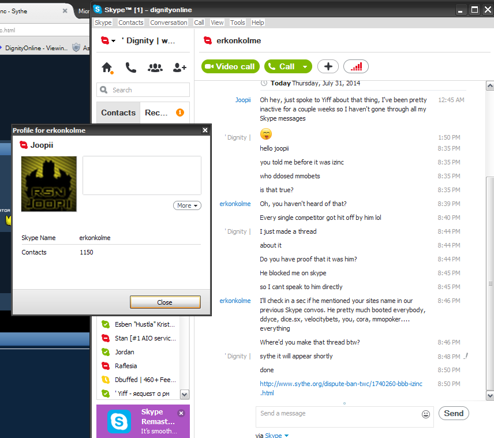Open the Tools menu
This screenshot has width=494, height=438.
coord(237,23)
